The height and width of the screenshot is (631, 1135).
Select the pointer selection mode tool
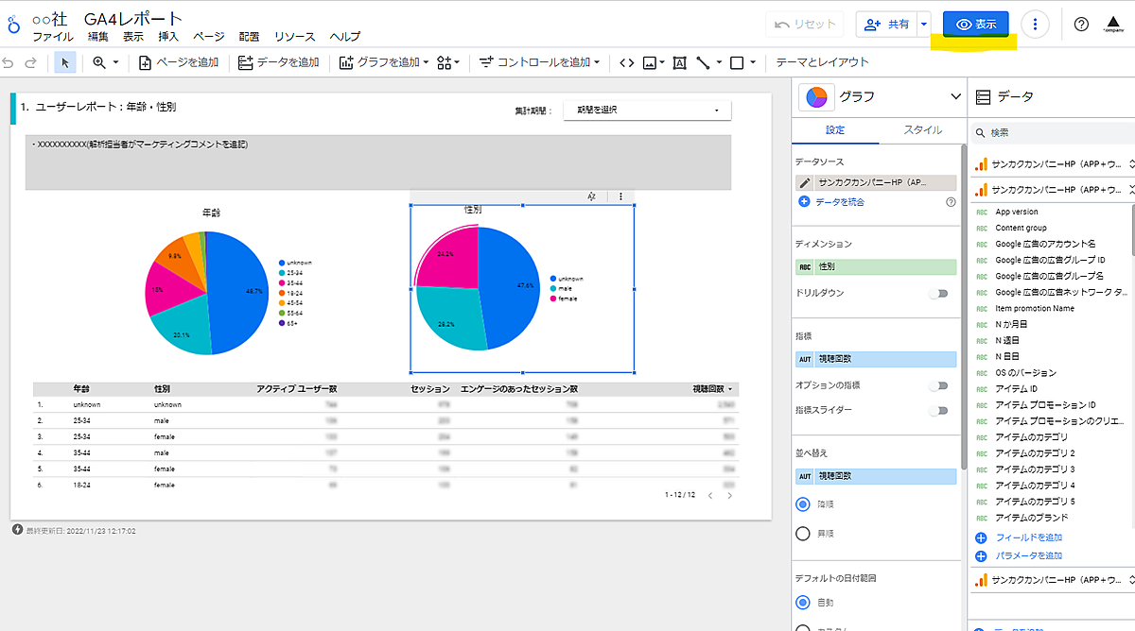[64, 62]
